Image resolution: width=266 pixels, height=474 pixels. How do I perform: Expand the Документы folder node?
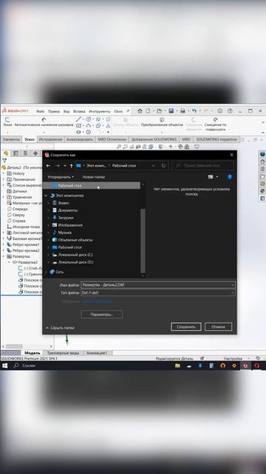48,210
